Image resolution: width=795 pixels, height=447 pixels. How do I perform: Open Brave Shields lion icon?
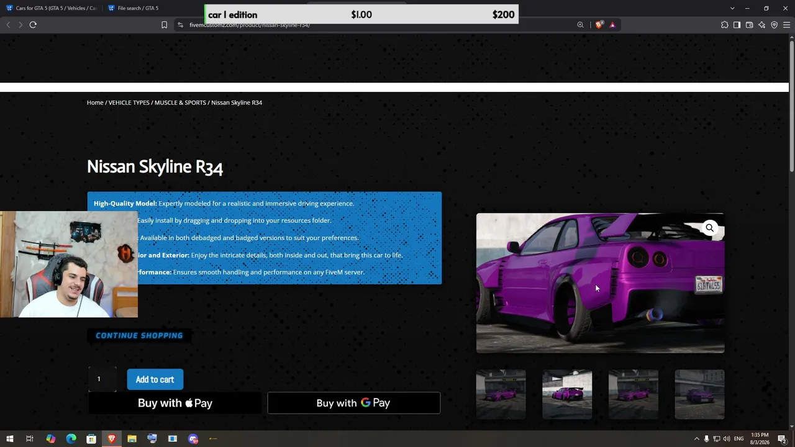pos(599,25)
